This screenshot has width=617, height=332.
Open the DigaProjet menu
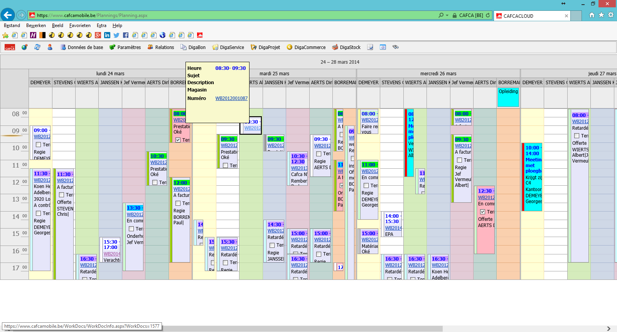click(x=265, y=47)
